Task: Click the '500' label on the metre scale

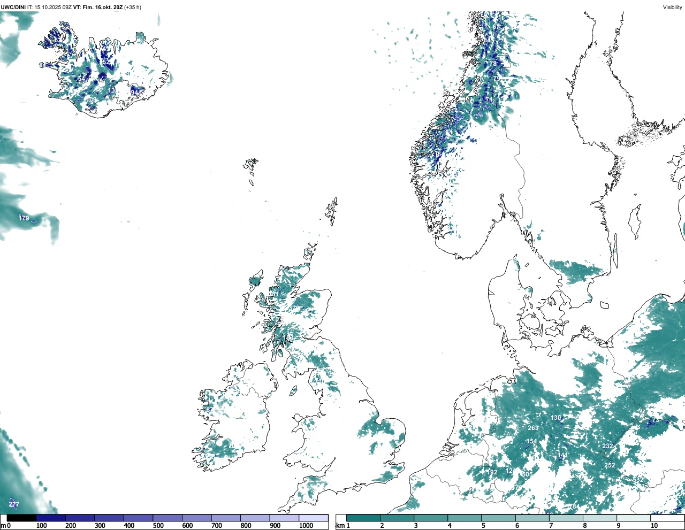Action: point(158,526)
